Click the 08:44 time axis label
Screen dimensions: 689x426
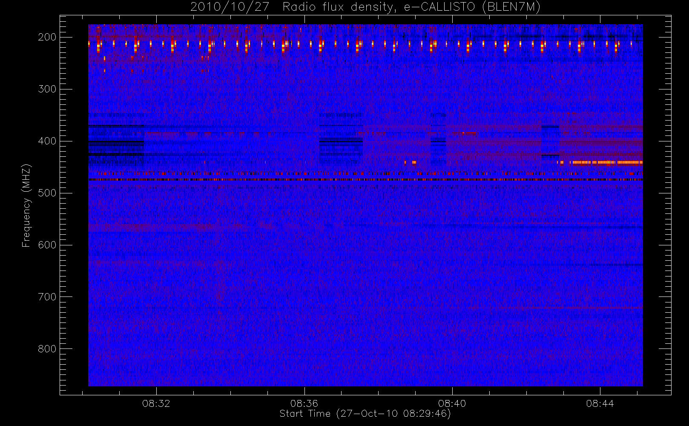click(x=600, y=403)
